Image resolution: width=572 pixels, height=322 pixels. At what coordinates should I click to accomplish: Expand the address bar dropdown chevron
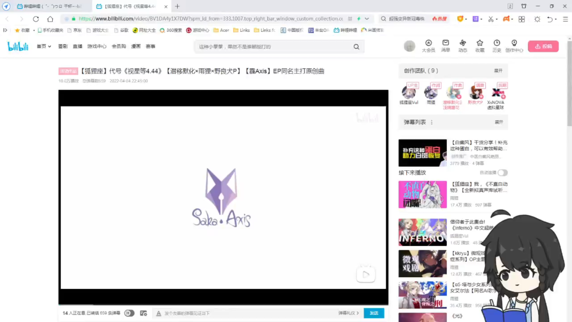point(367,19)
